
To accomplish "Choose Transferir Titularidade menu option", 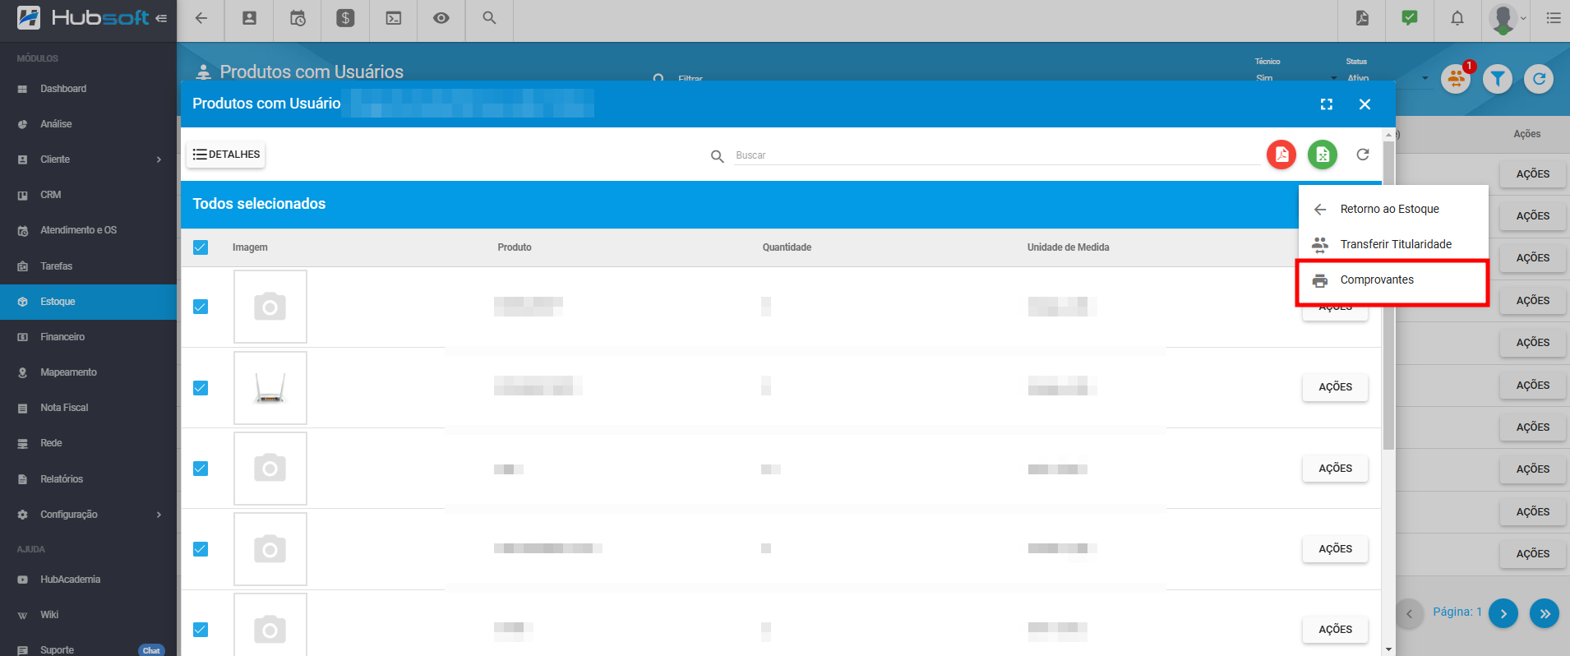I will [1395, 244].
